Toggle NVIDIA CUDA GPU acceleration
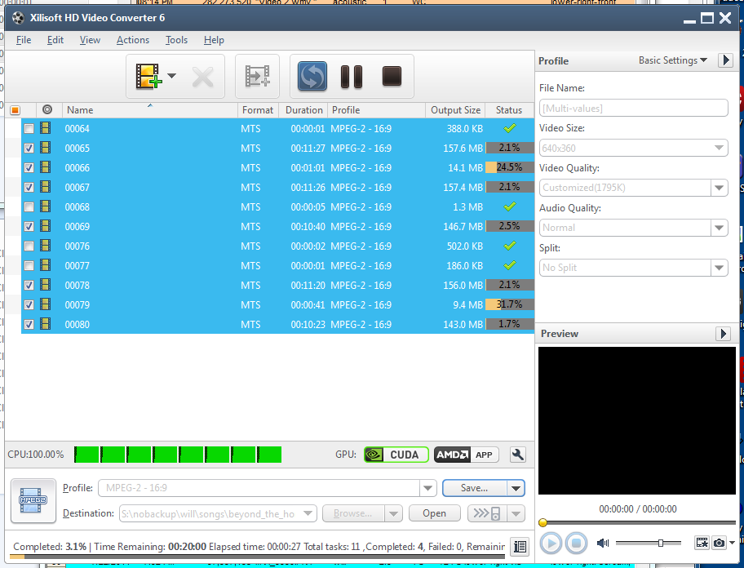This screenshot has width=744, height=568. (396, 455)
